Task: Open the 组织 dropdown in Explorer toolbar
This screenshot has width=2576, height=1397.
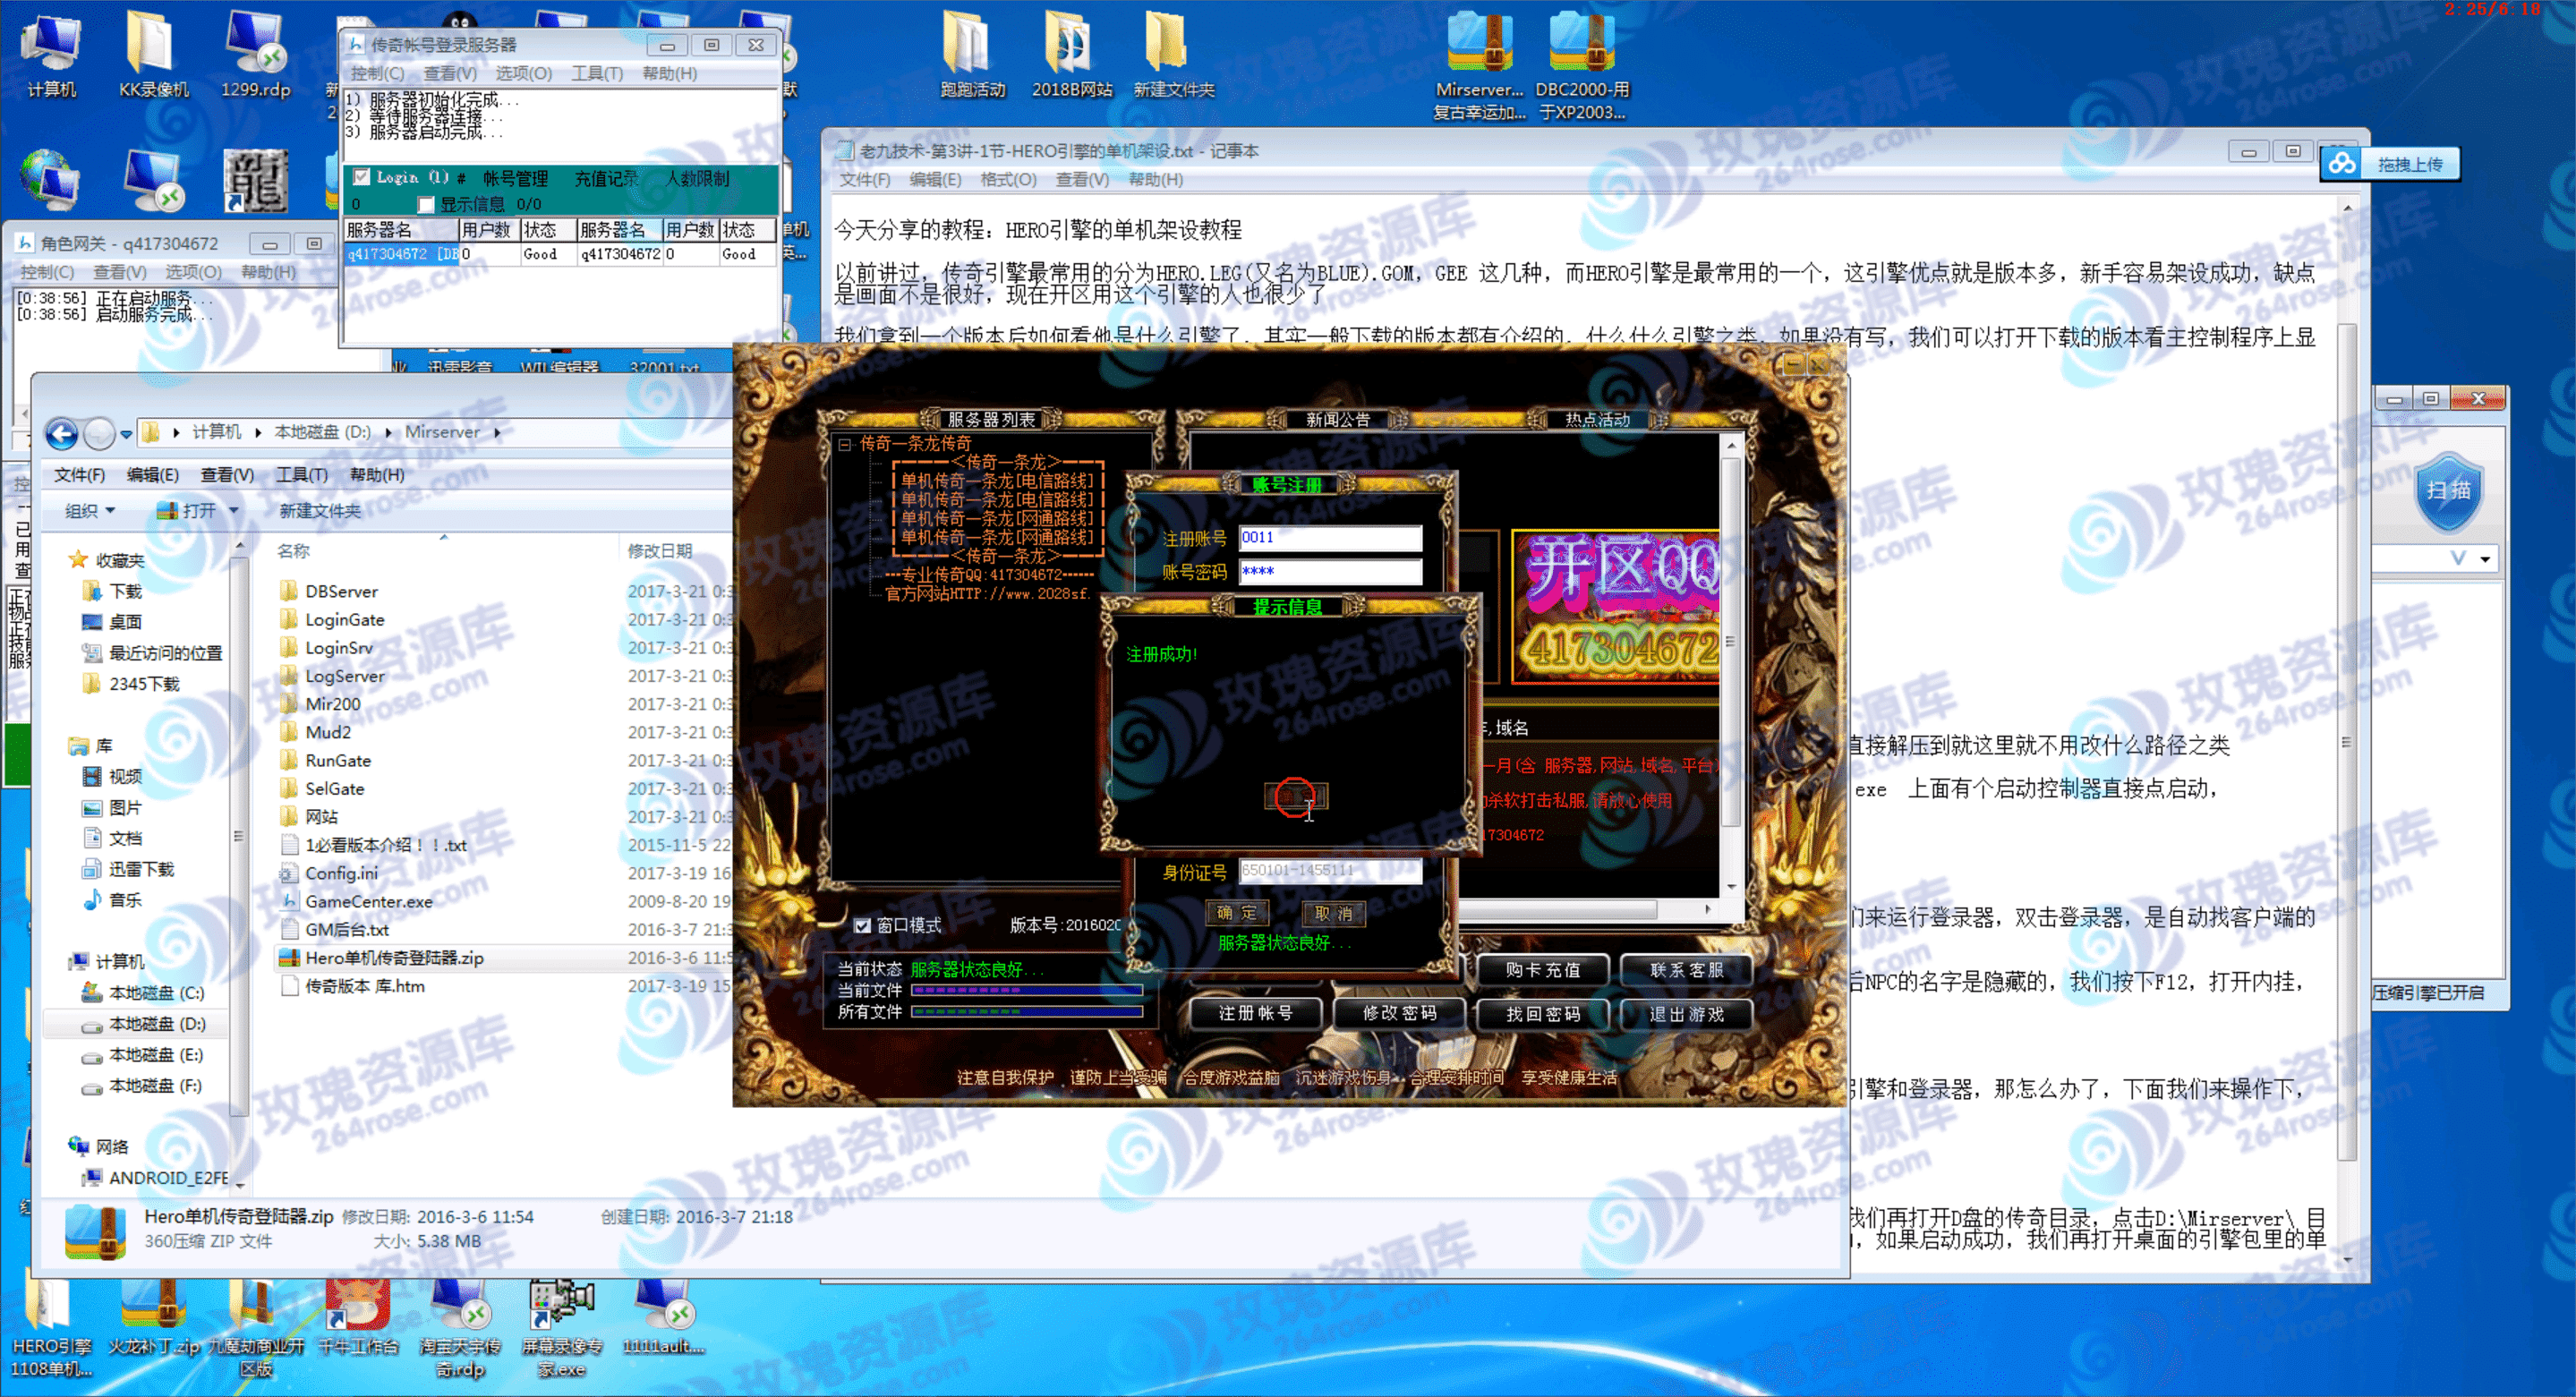Action: click(90, 511)
